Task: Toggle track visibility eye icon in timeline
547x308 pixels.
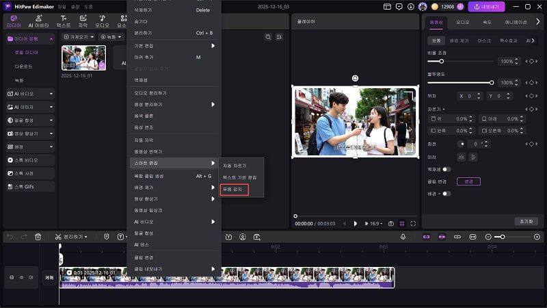Action: point(21,277)
